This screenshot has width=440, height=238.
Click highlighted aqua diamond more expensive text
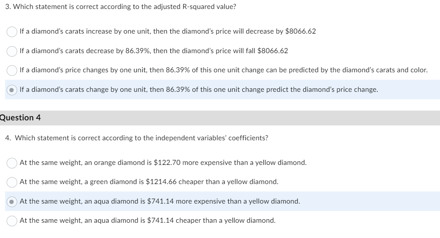pyautogui.click(x=160, y=201)
